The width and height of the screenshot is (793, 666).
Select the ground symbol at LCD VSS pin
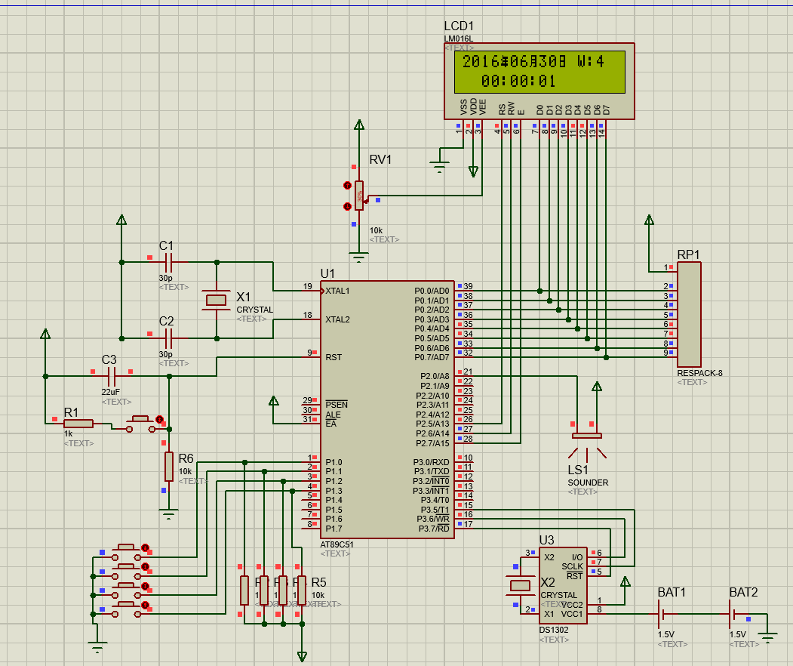pos(439,166)
